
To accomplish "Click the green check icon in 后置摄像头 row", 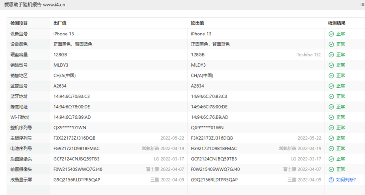I will (331, 159).
